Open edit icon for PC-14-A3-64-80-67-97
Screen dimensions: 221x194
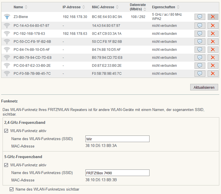tap(200, 26)
